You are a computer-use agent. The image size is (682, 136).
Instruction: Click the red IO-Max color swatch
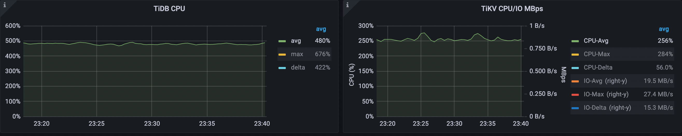pyautogui.click(x=575, y=95)
